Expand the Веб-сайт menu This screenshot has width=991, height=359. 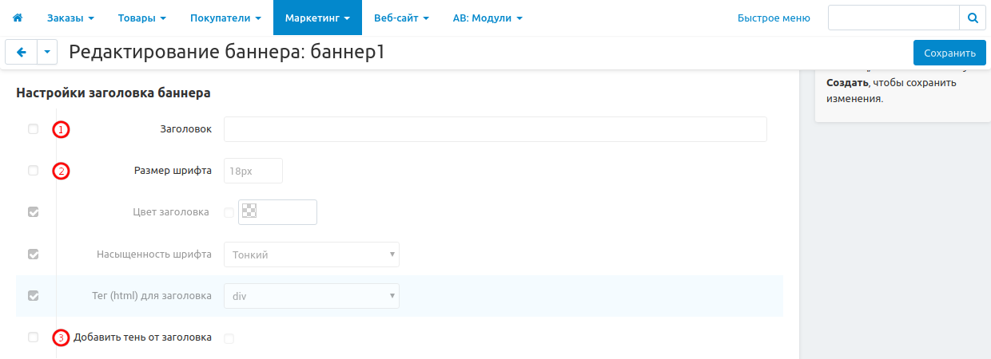401,18
